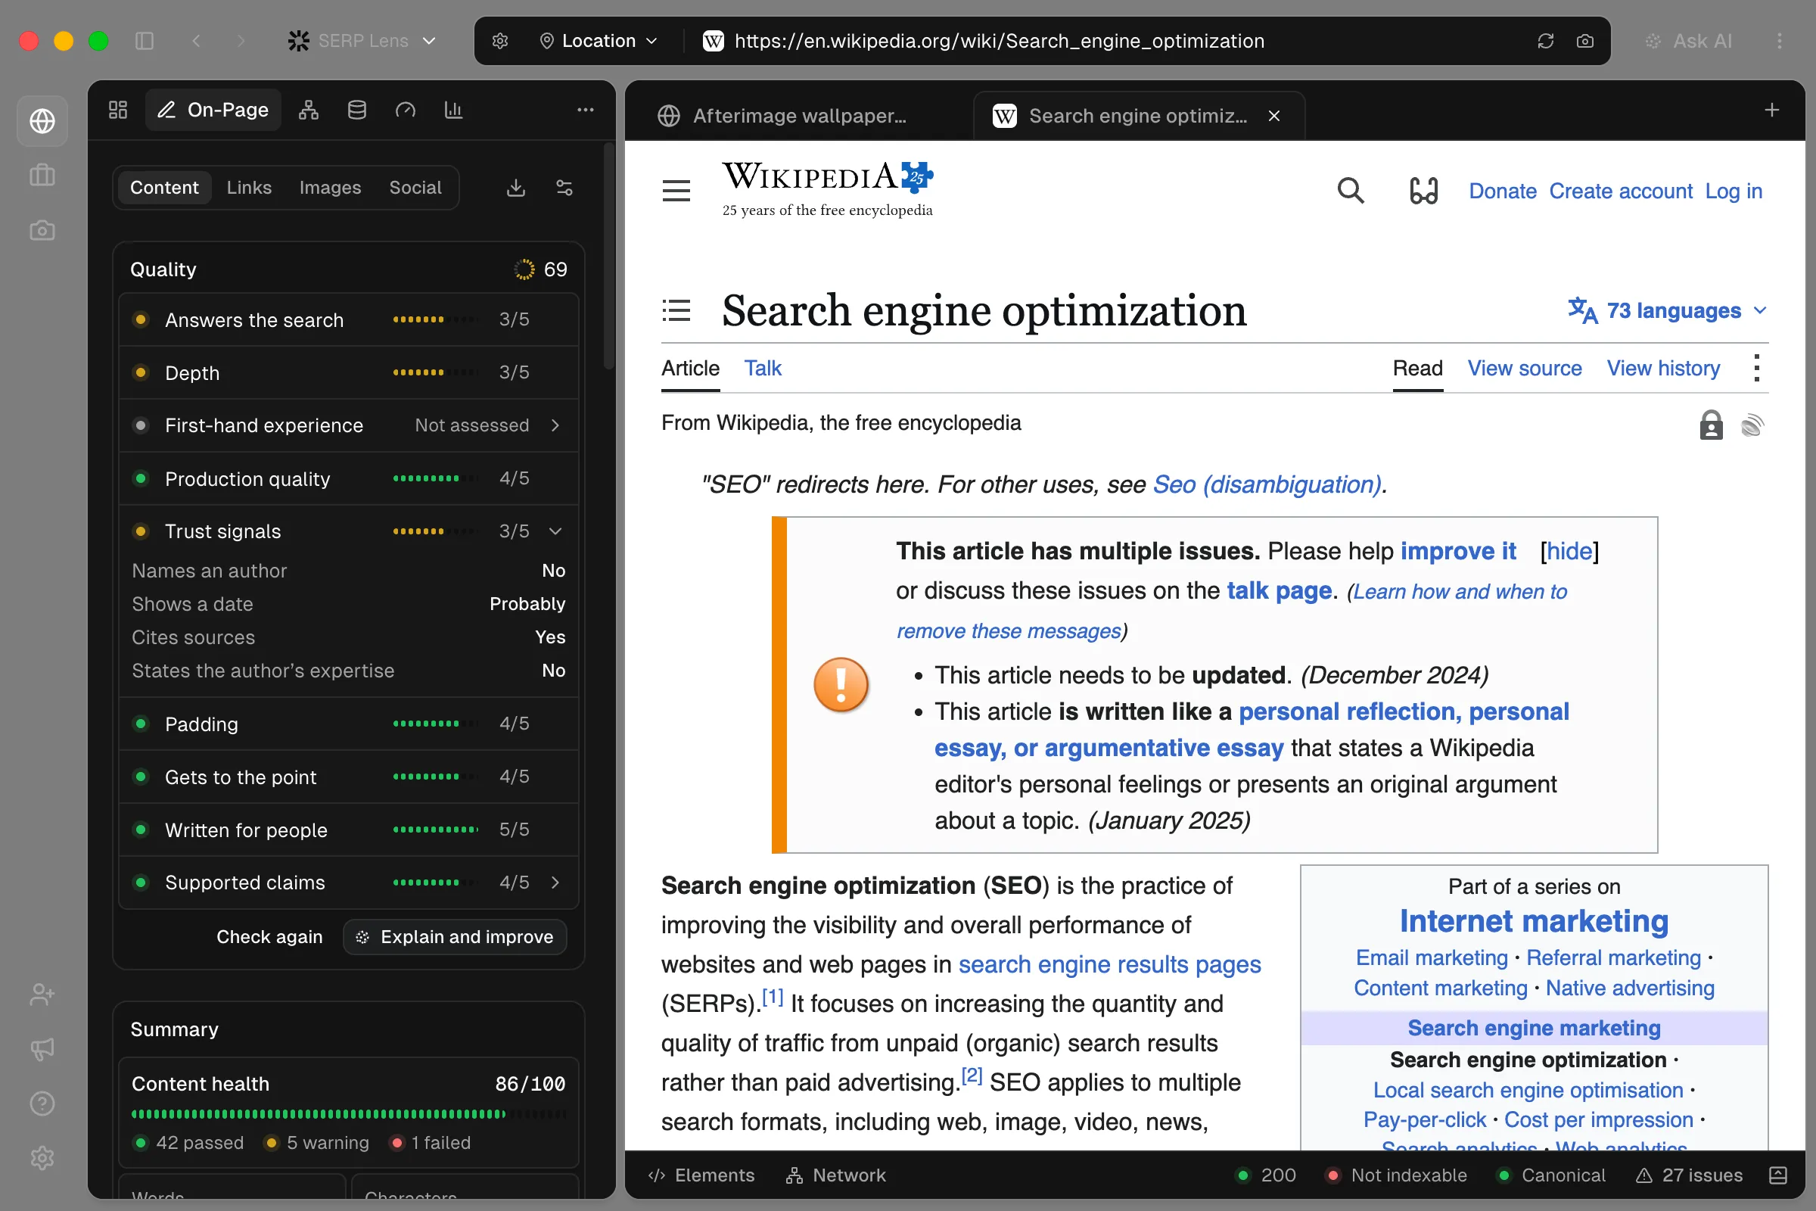
Task: Open the help question mark icon
Action: [x=42, y=1104]
